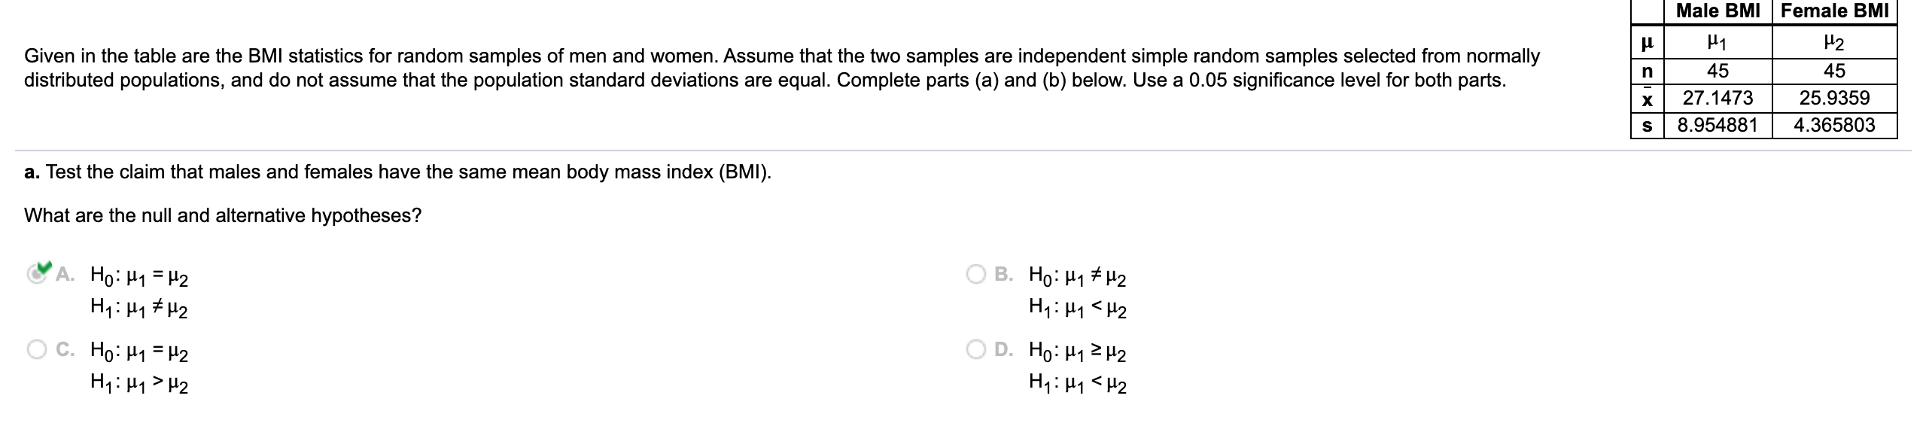Click female standard deviation 4.365803
This screenshot has height=423, width=1926.
click(1834, 125)
